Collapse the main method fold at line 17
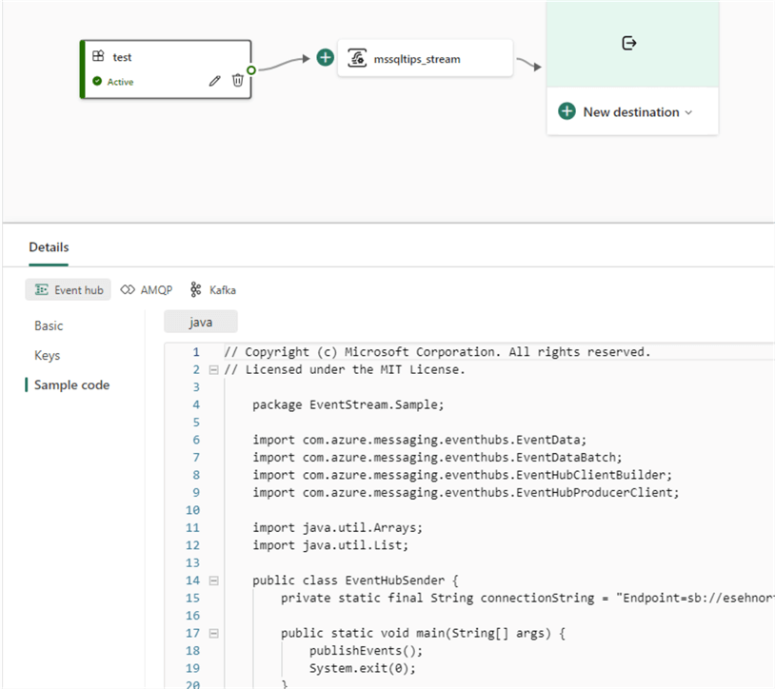The width and height of the screenshot is (775, 689). 213,633
